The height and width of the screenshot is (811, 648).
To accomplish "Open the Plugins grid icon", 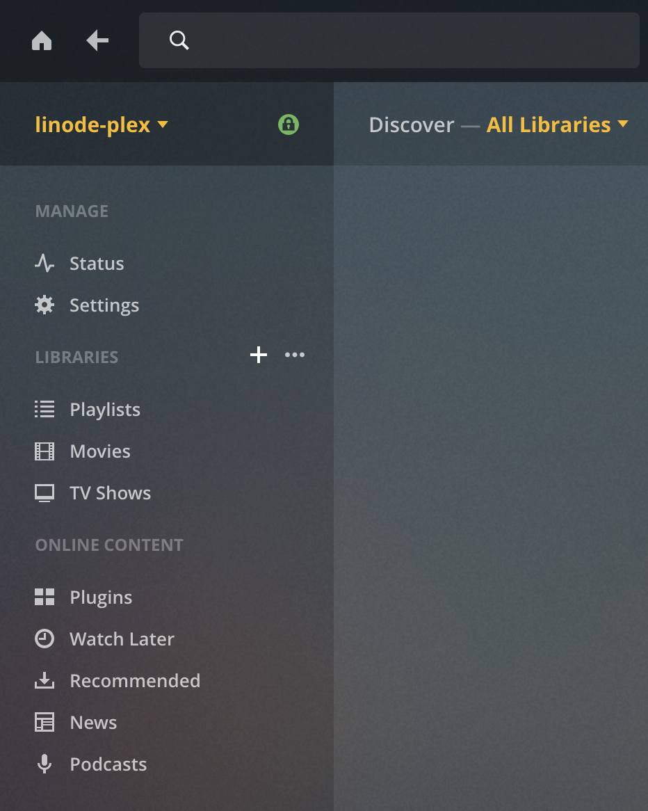I will coord(44,597).
